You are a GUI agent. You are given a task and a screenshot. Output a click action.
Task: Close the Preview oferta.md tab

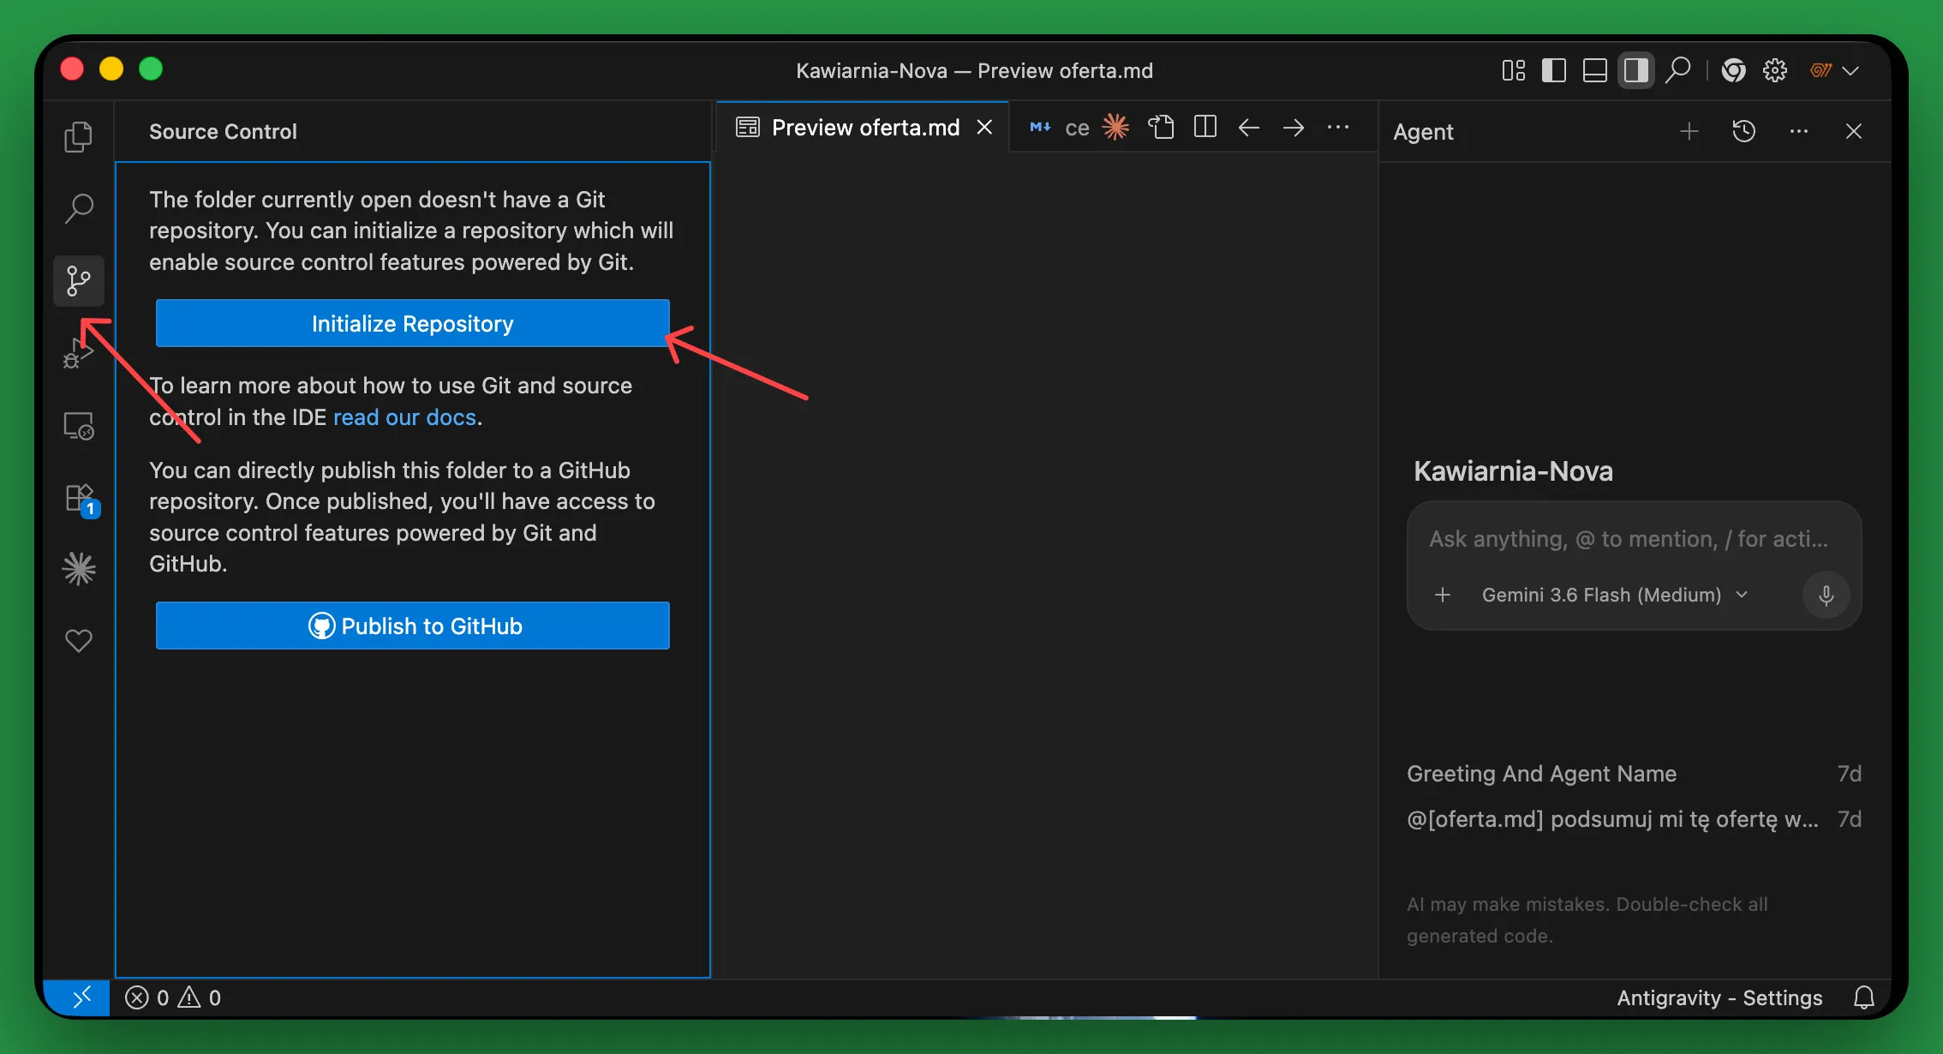click(985, 128)
